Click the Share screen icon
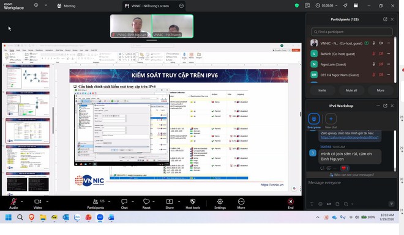The width and height of the screenshot is (404, 235). (x=170, y=201)
